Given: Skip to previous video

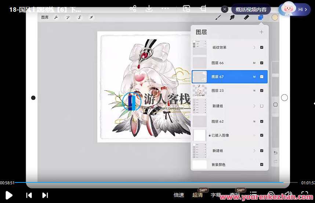Looking at the screenshot, I should (29, 195).
